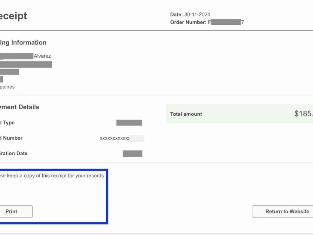Click the Expiration Date label

click(14, 153)
